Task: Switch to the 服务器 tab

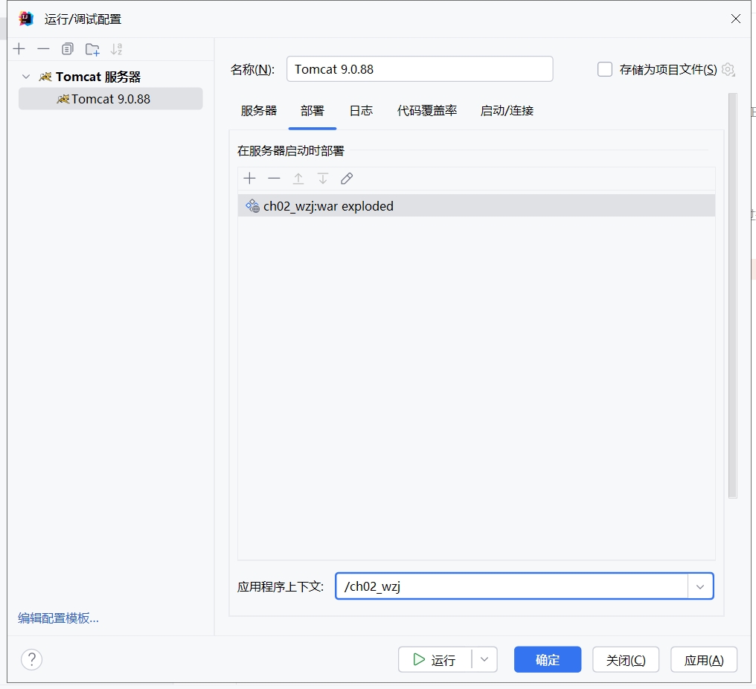Action: pos(258,111)
